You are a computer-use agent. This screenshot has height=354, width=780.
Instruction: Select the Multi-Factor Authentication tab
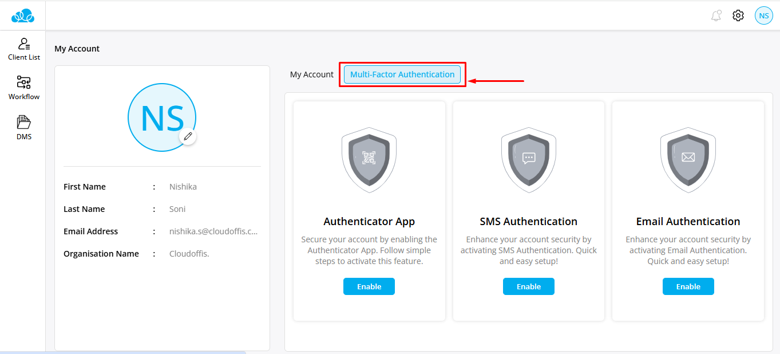(402, 74)
